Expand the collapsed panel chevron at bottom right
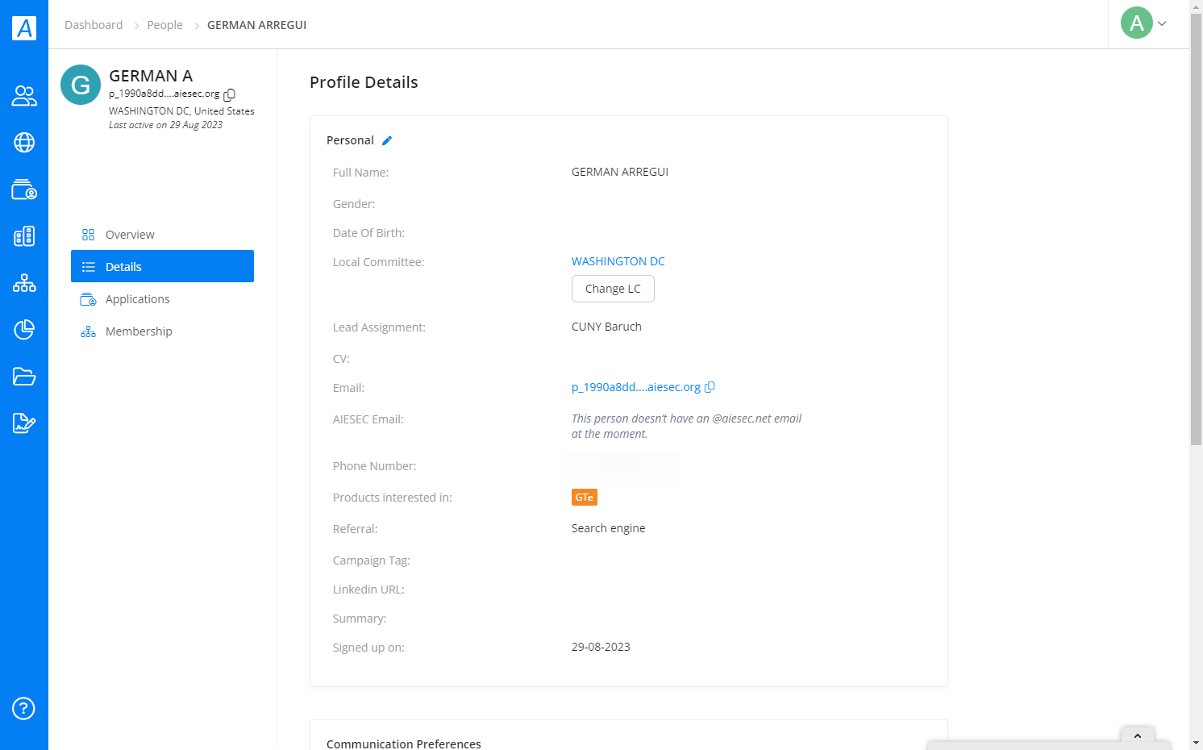1203x750 pixels. (x=1138, y=735)
